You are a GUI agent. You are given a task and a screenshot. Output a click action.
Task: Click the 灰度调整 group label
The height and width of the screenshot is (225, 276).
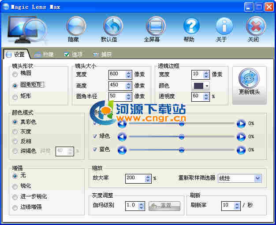102,195
